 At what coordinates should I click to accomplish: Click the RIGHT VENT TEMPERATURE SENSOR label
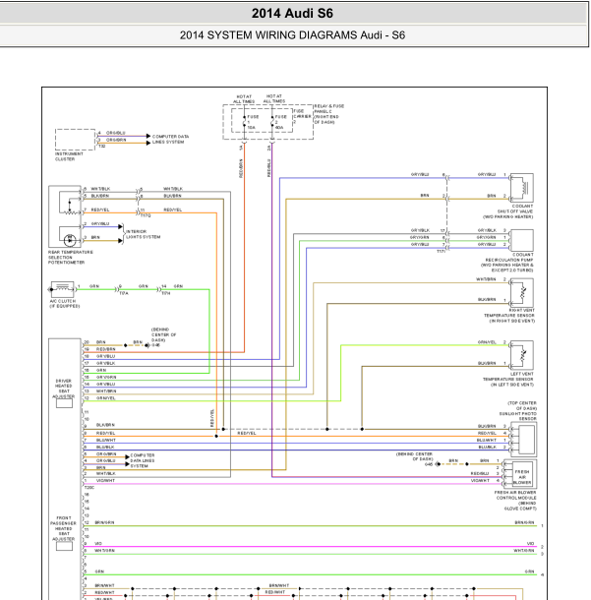point(509,316)
